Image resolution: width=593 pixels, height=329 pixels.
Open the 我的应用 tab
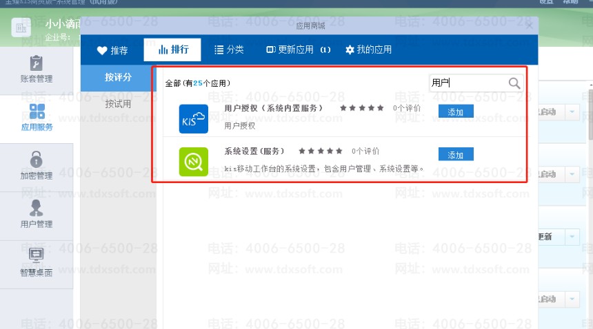368,50
